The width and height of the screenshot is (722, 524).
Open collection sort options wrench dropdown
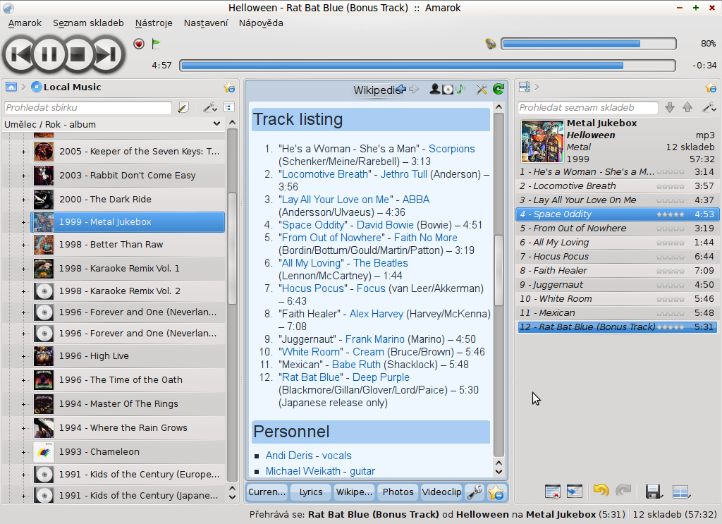[210, 107]
